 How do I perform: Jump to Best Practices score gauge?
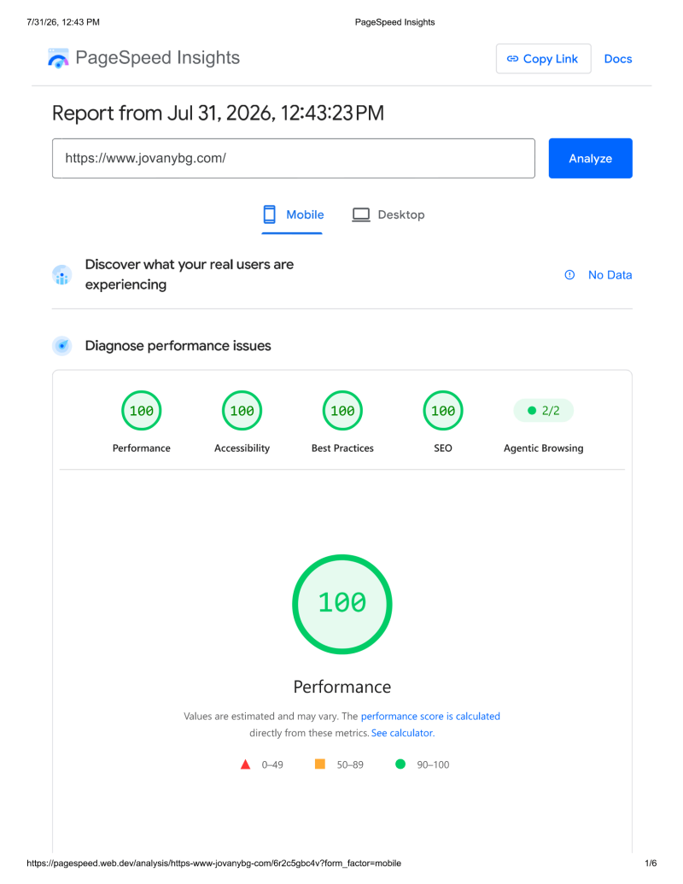click(x=342, y=411)
